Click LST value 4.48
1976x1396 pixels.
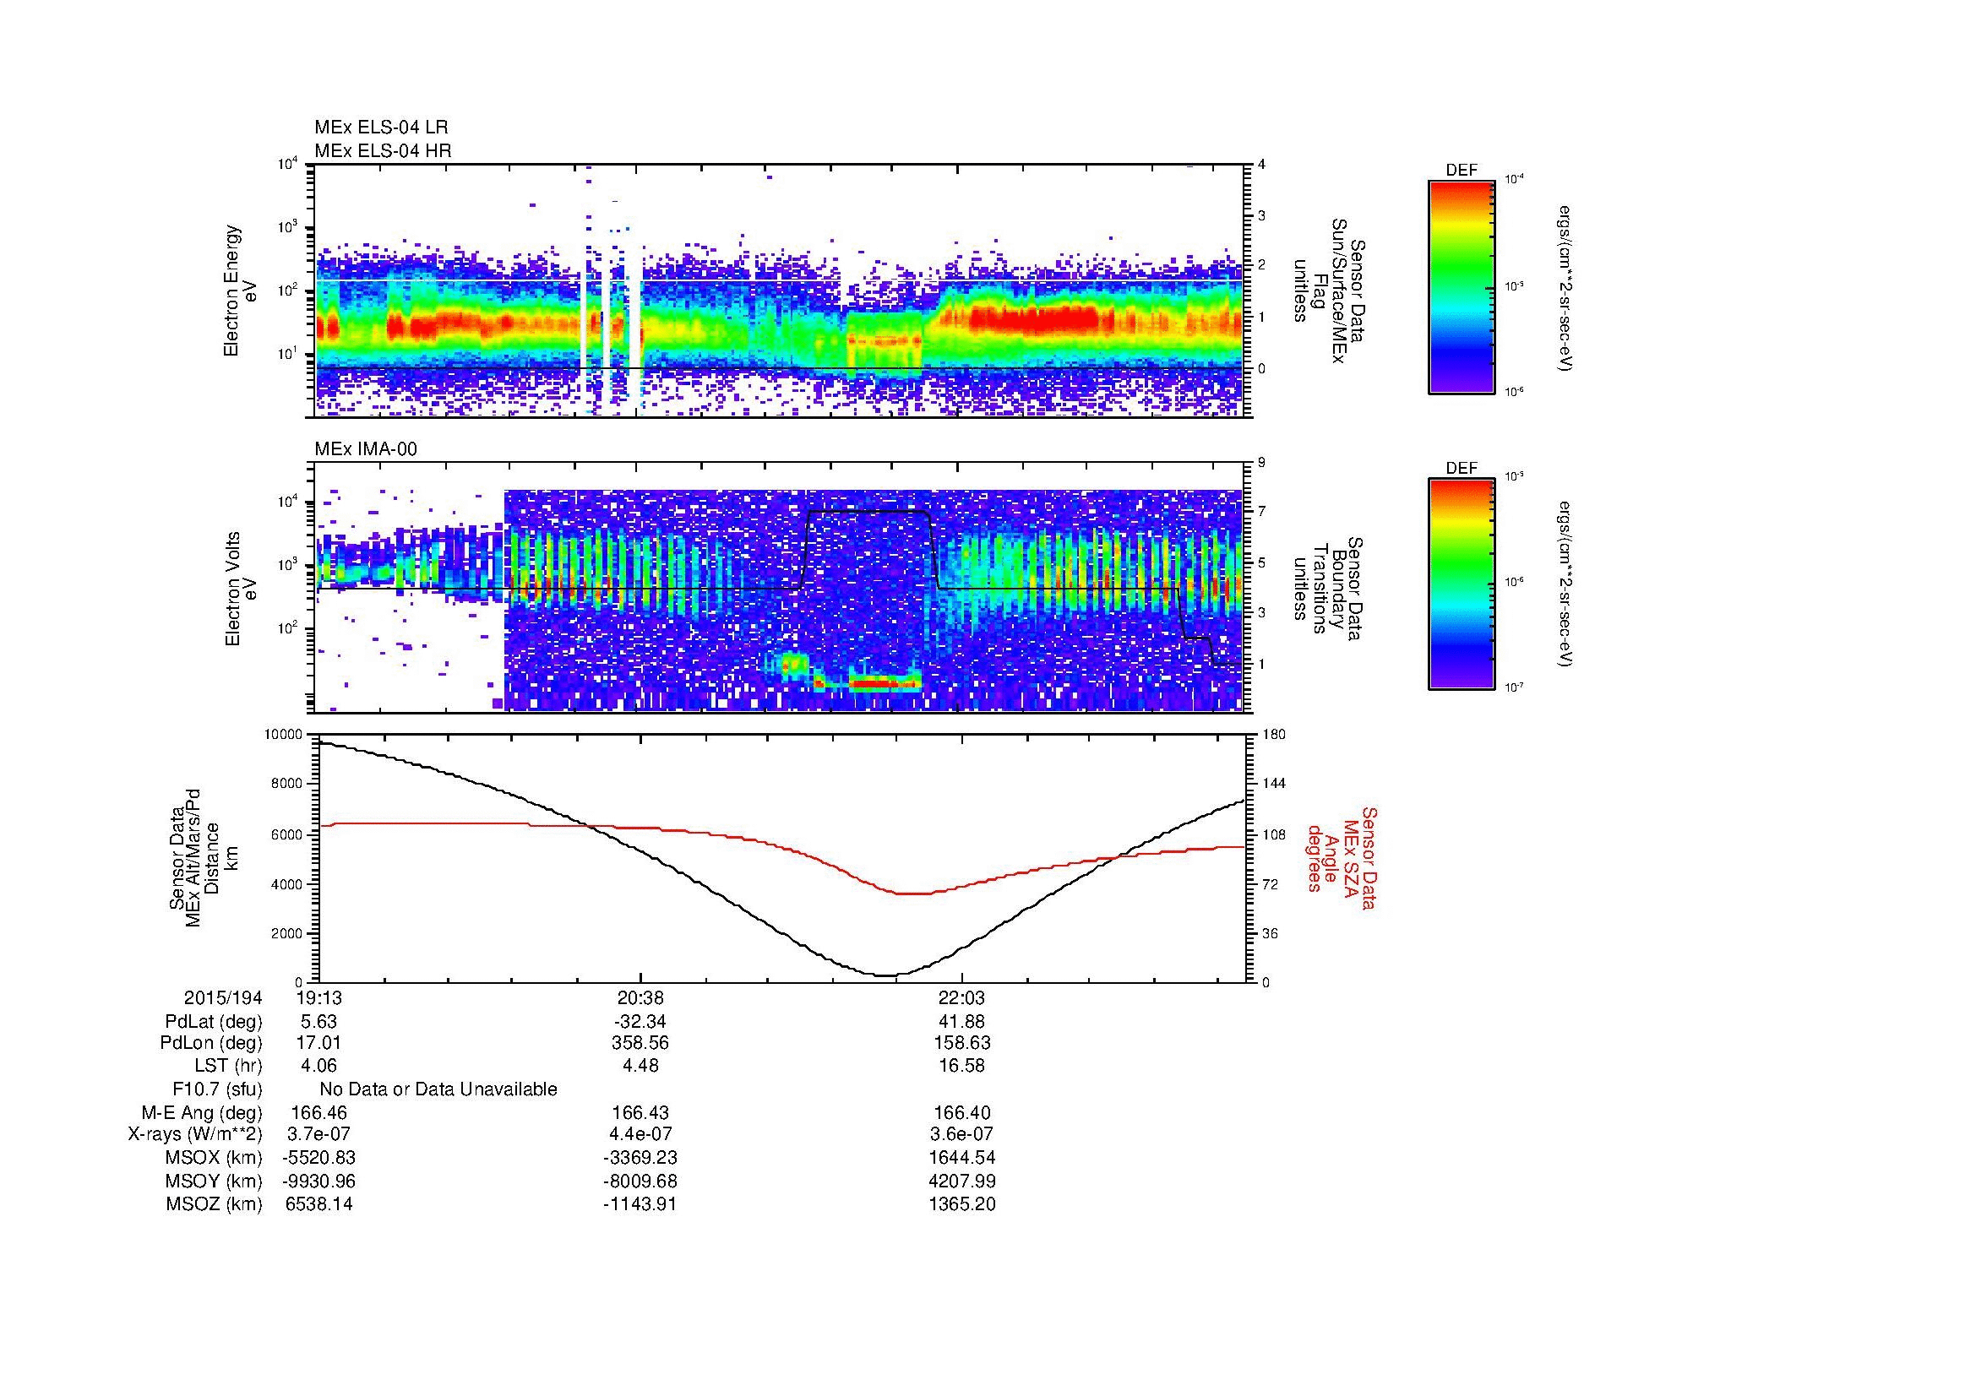click(640, 1066)
